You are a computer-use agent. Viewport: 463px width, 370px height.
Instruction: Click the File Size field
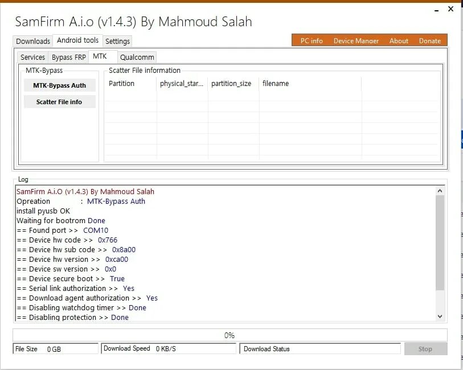click(55, 349)
